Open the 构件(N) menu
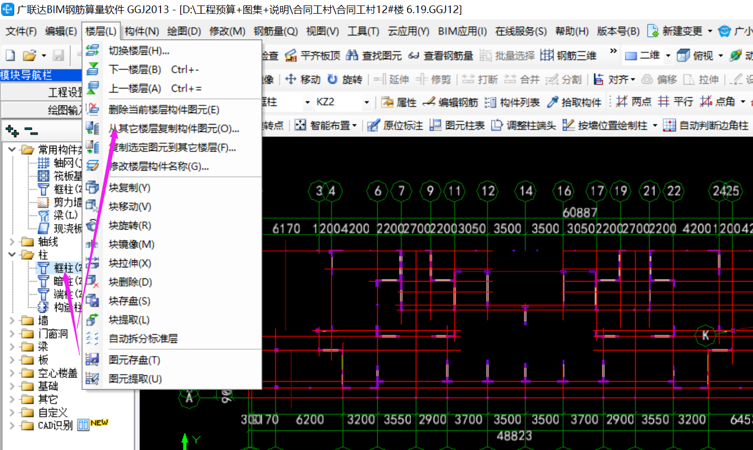This screenshot has width=753, height=450. pyautogui.click(x=142, y=31)
